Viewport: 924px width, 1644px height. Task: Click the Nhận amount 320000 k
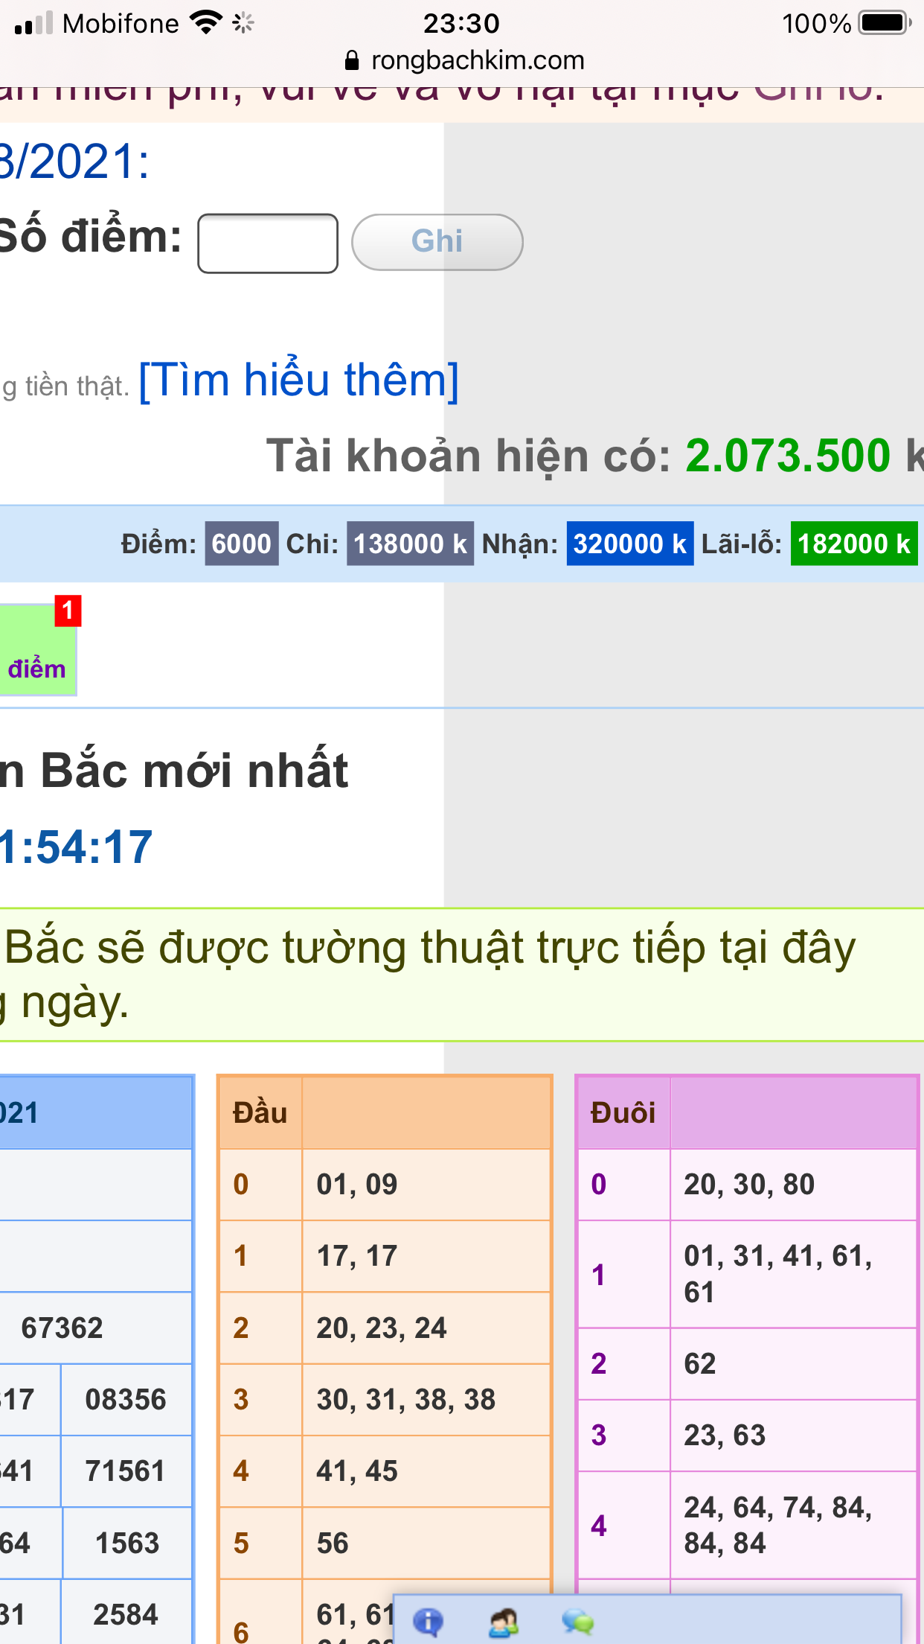point(629,544)
